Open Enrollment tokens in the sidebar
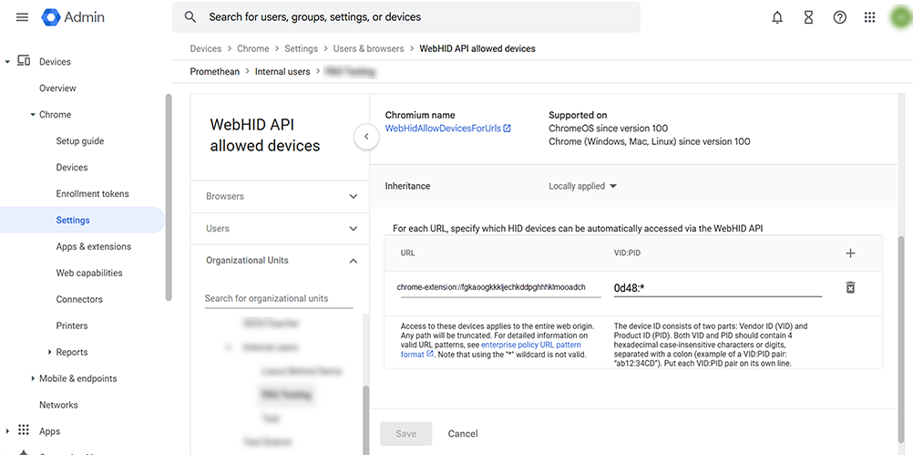Screen dimensions: 913x455 pos(93,193)
